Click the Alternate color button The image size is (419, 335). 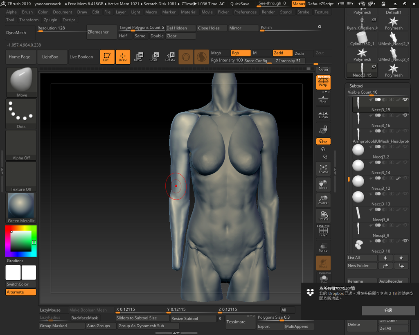pyautogui.click(x=21, y=292)
